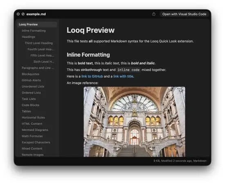This screenshot has height=184, width=225.
Task: Click the example.md file name in title
Action: [36, 14]
